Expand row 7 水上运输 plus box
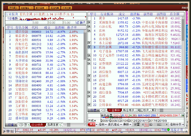 89,43
